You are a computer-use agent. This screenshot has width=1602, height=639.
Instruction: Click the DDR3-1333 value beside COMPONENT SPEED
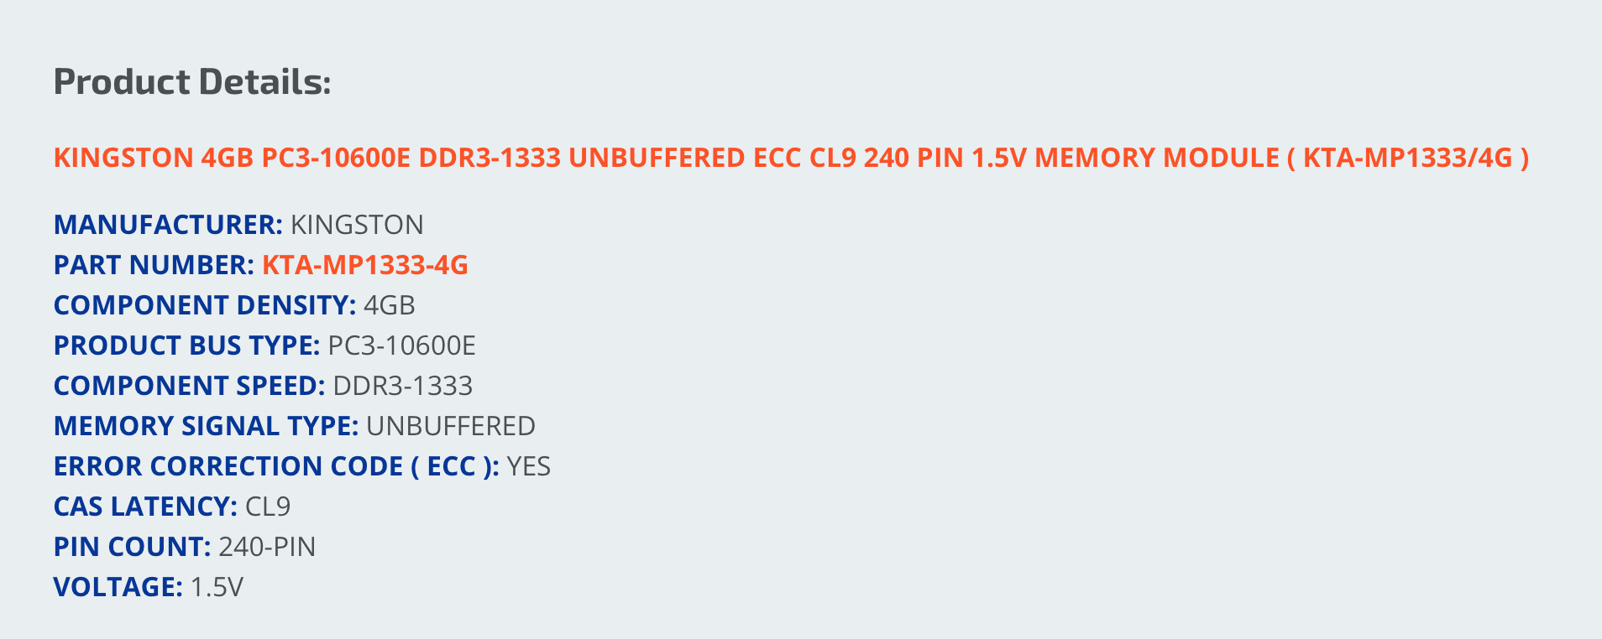403,386
